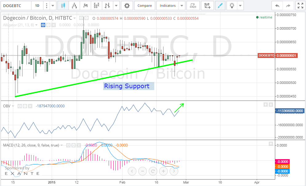306x186 pixels.
Task: Select Point & Figure chart style
Action: (x=96, y=6)
